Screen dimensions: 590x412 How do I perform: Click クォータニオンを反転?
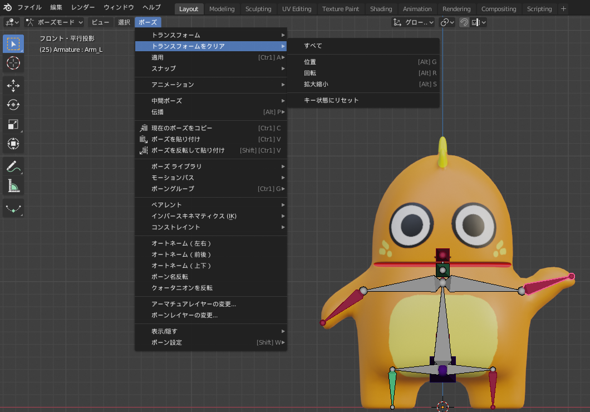pos(211,288)
